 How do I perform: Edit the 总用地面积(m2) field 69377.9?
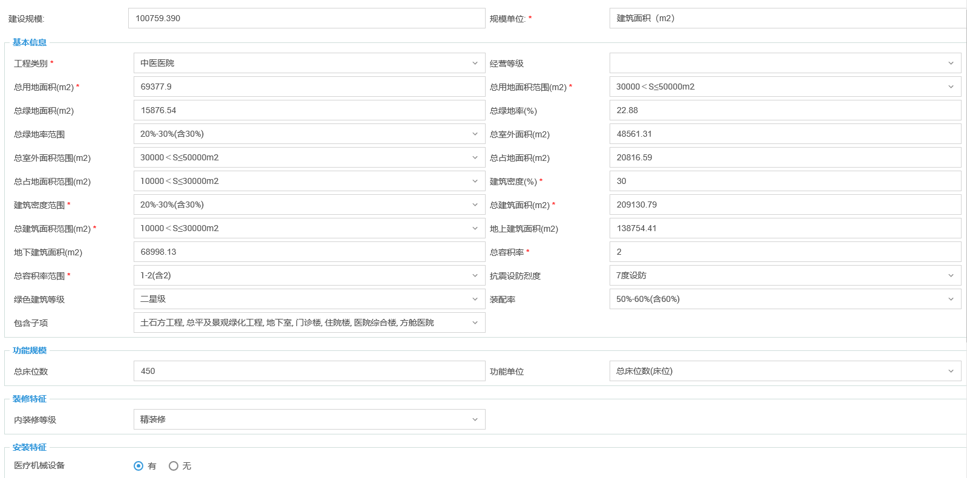[x=309, y=87]
